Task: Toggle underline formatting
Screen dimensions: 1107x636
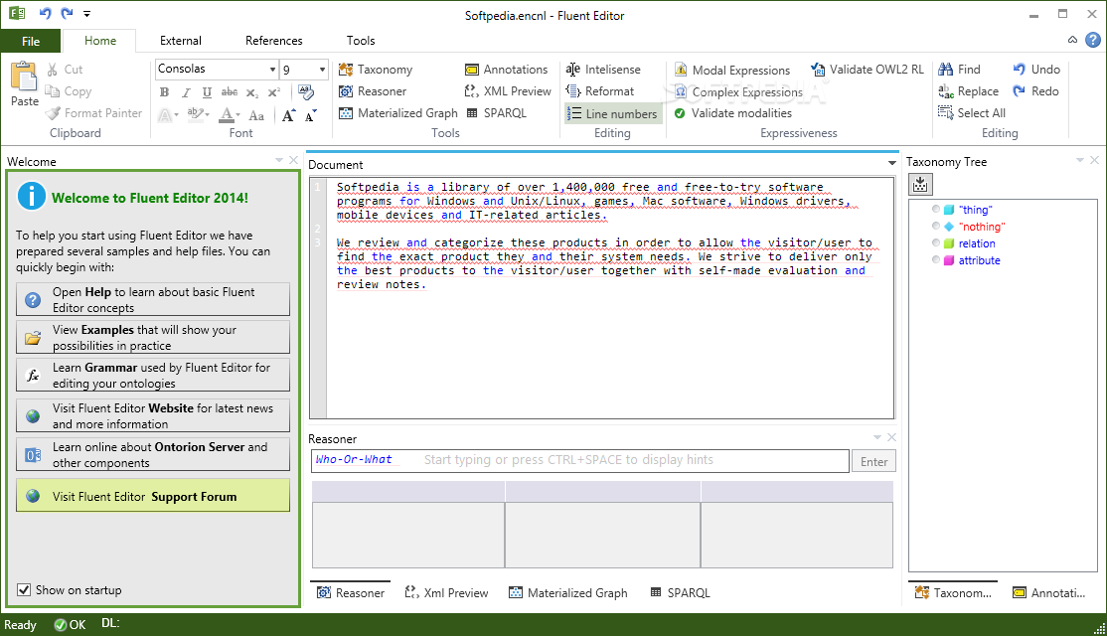Action: click(207, 91)
